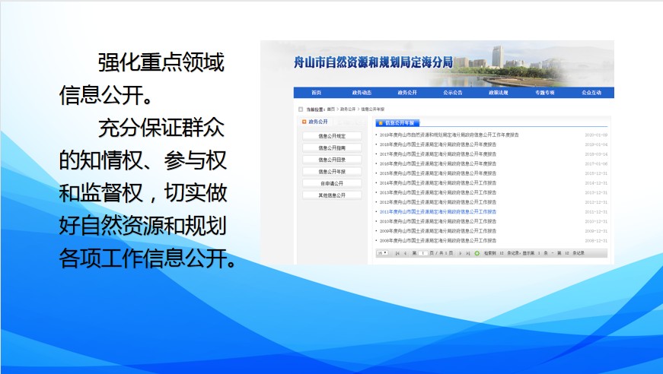
Task: Open the 公示公告 navigation menu item
Action: point(453,93)
